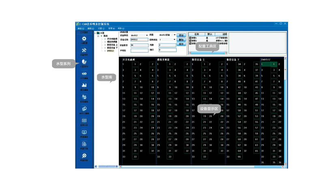
Task: Click the hammer and wrench tools icon
Action: (84, 50)
